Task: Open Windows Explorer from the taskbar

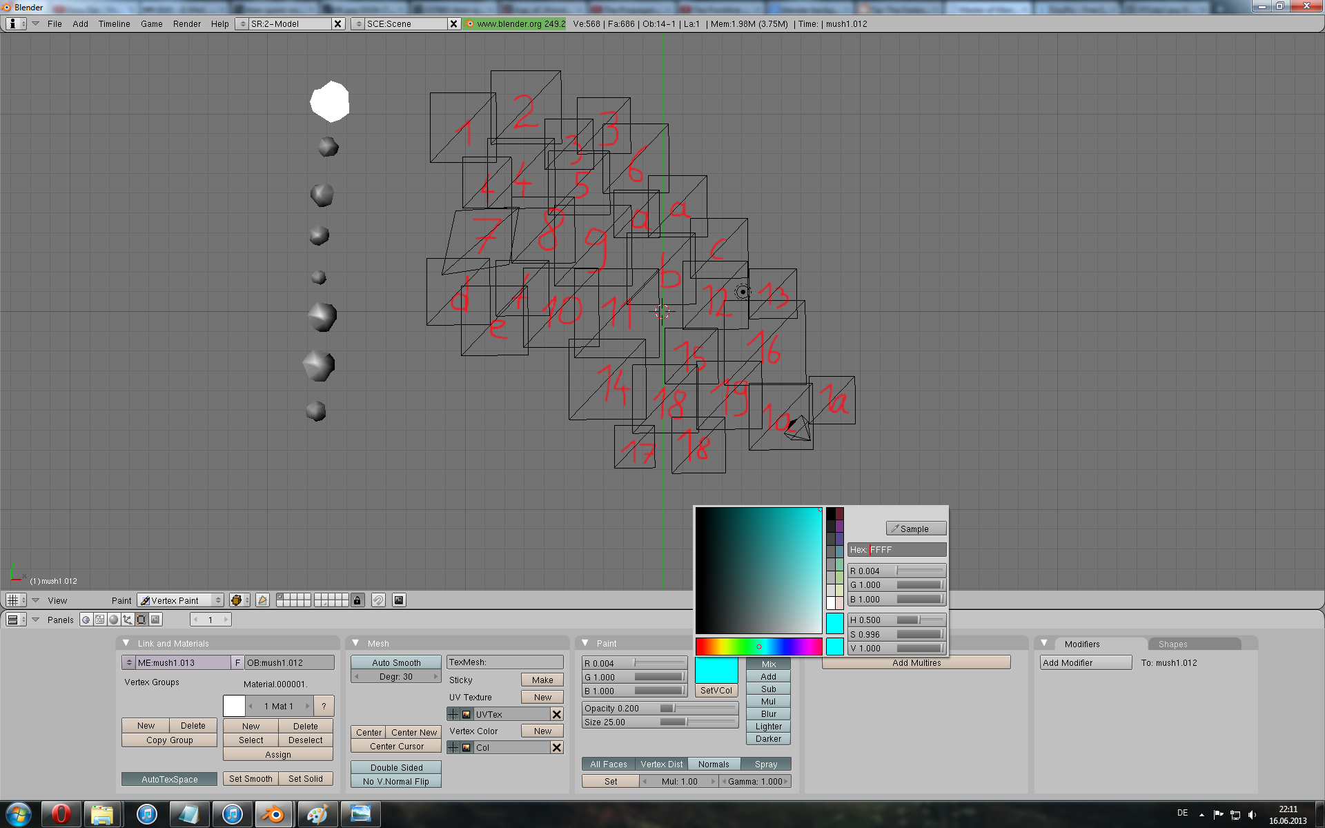Action: pyautogui.click(x=102, y=814)
